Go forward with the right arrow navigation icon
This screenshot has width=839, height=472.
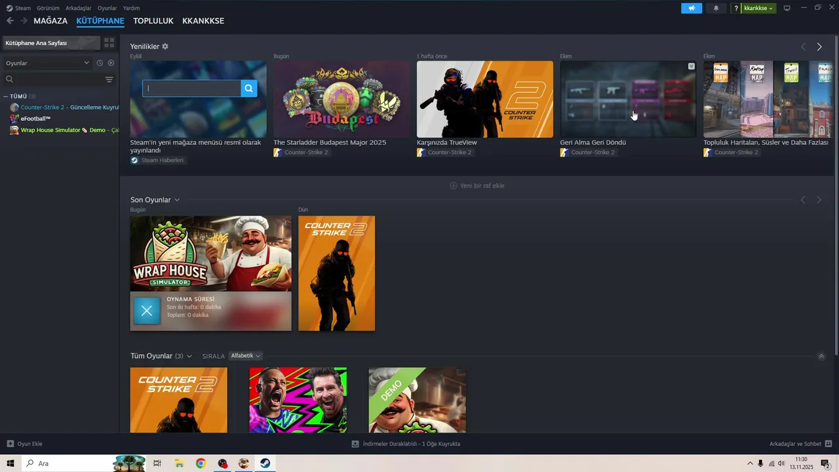(24, 21)
